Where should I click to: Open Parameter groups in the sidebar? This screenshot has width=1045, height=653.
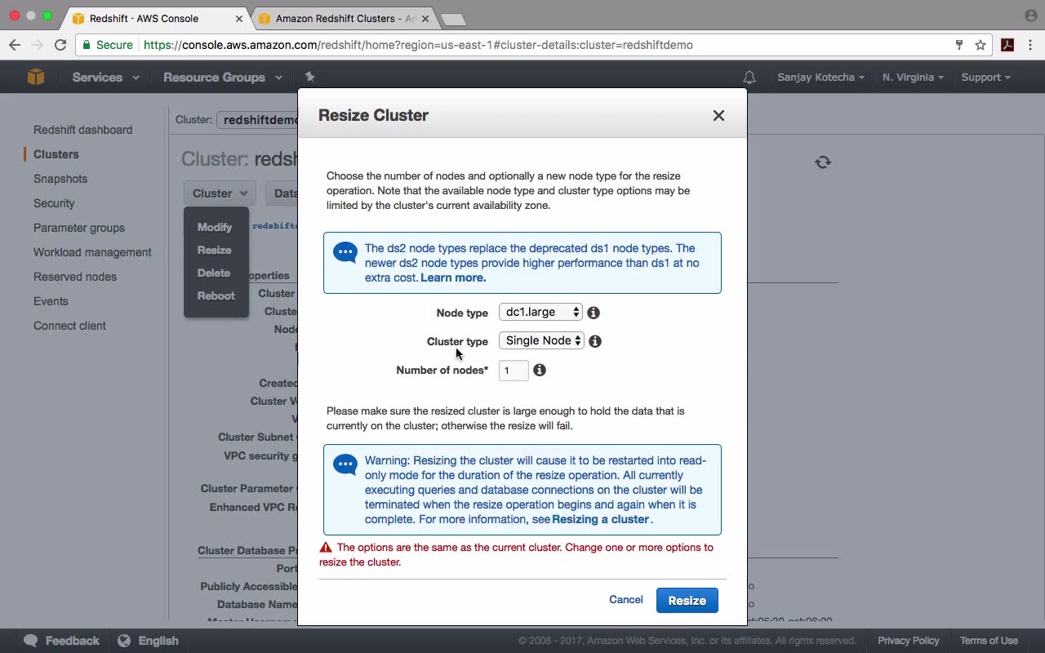pyautogui.click(x=79, y=228)
